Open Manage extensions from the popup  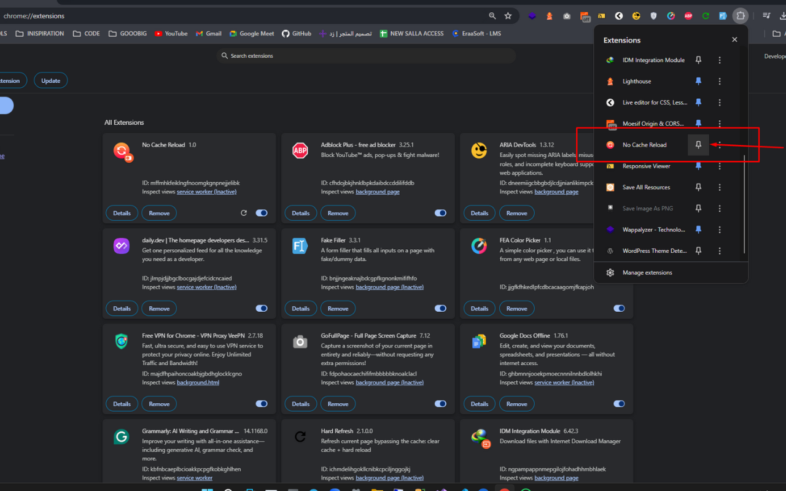pyautogui.click(x=647, y=272)
